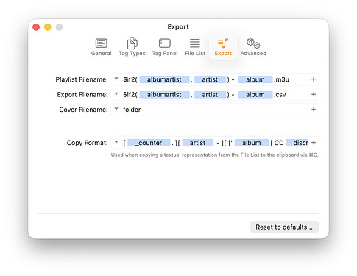This screenshot has height=276, width=357.
Task: Click the folder text in Cover Filename
Action: point(132,110)
